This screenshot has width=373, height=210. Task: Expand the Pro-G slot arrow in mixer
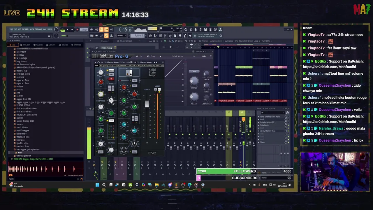[x=258, y=120]
